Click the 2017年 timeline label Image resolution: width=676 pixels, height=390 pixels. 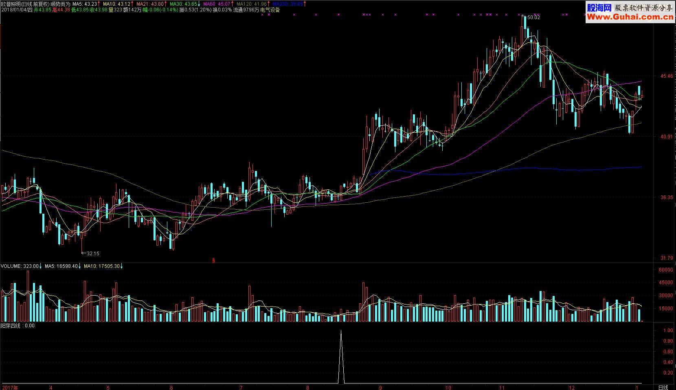[10, 387]
